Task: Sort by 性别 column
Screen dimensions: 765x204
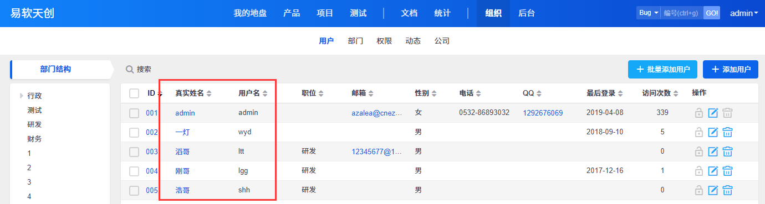Action: pyautogui.click(x=426, y=93)
